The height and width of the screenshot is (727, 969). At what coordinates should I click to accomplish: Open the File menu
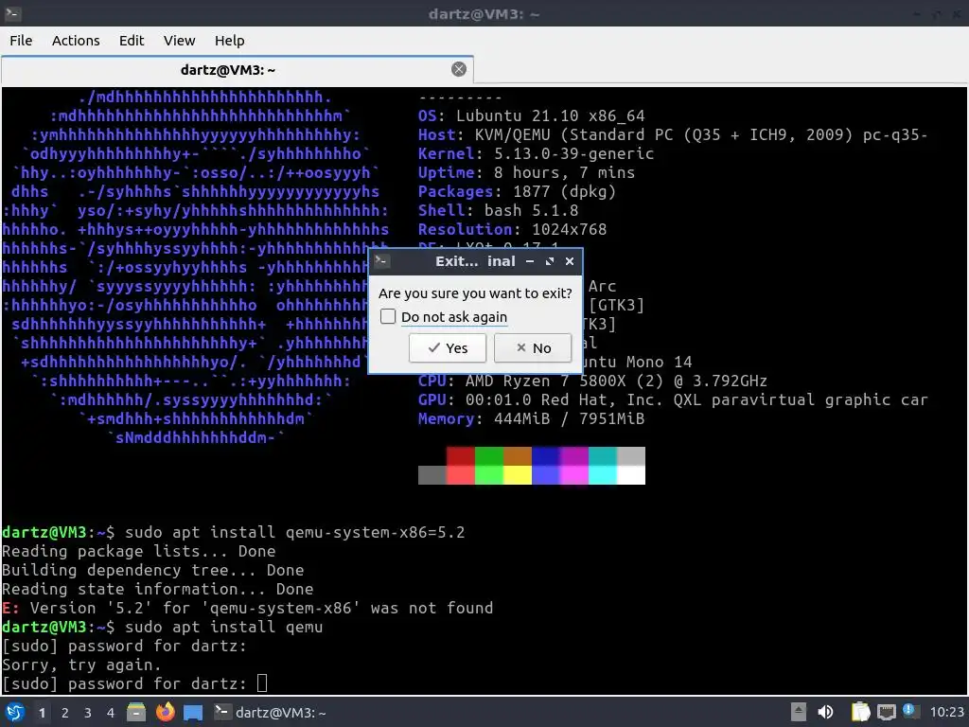[21, 40]
